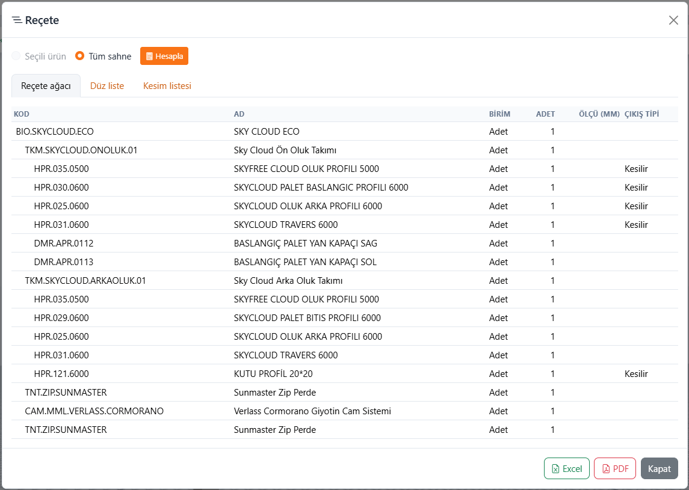The height and width of the screenshot is (490, 689).
Task: Export the recipe with the Excel button
Action: (x=567, y=468)
